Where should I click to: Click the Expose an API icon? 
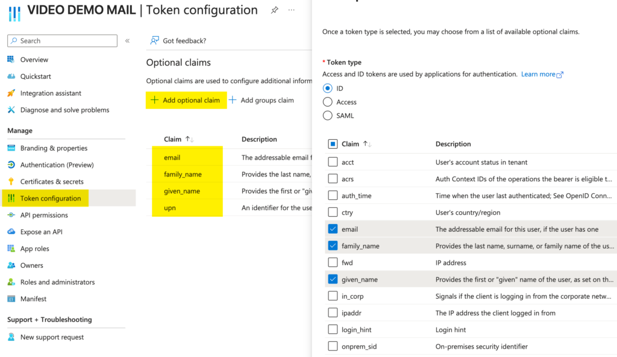tap(11, 232)
